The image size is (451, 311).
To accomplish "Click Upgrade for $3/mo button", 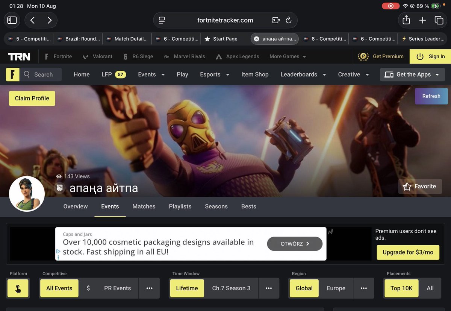I will click(408, 252).
